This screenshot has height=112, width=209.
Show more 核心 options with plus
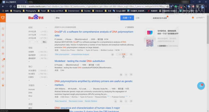(x=29, y=80)
